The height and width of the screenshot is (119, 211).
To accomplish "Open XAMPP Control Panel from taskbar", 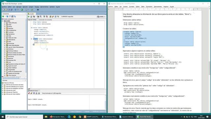I will pyautogui.click(x=92, y=117).
